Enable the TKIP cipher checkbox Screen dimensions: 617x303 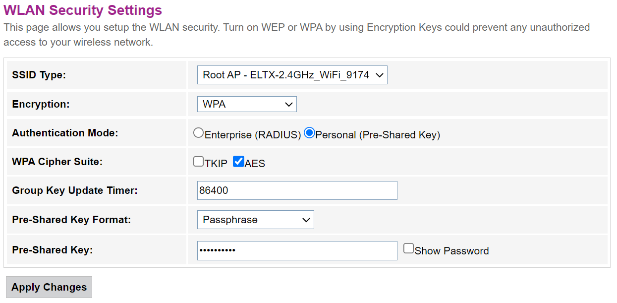tap(198, 162)
